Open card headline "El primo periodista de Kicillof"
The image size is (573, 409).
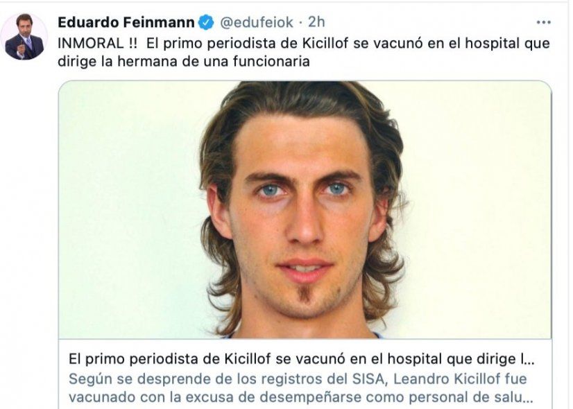point(171,359)
